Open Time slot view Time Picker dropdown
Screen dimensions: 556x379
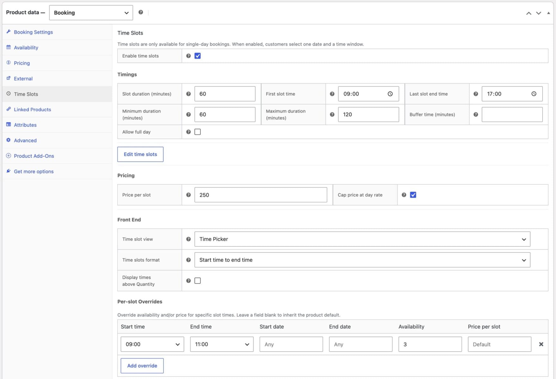click(x=362, y=239)
